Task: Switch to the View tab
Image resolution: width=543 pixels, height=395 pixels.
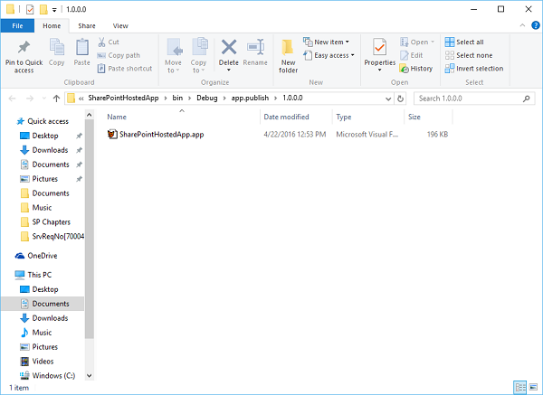Action: [120, 26]
